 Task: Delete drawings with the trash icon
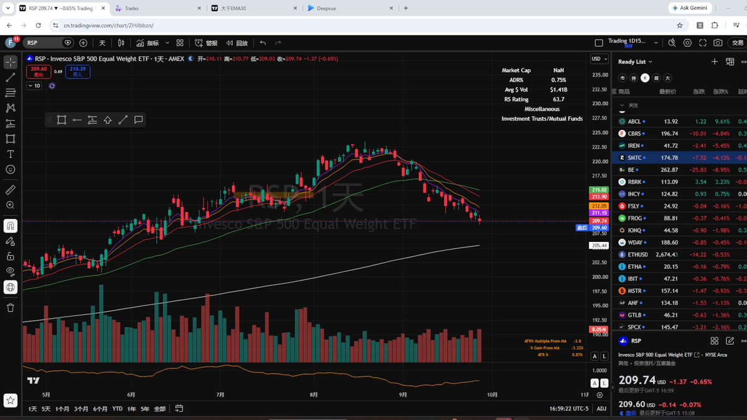pyautogui.click(x=11, y=307)
